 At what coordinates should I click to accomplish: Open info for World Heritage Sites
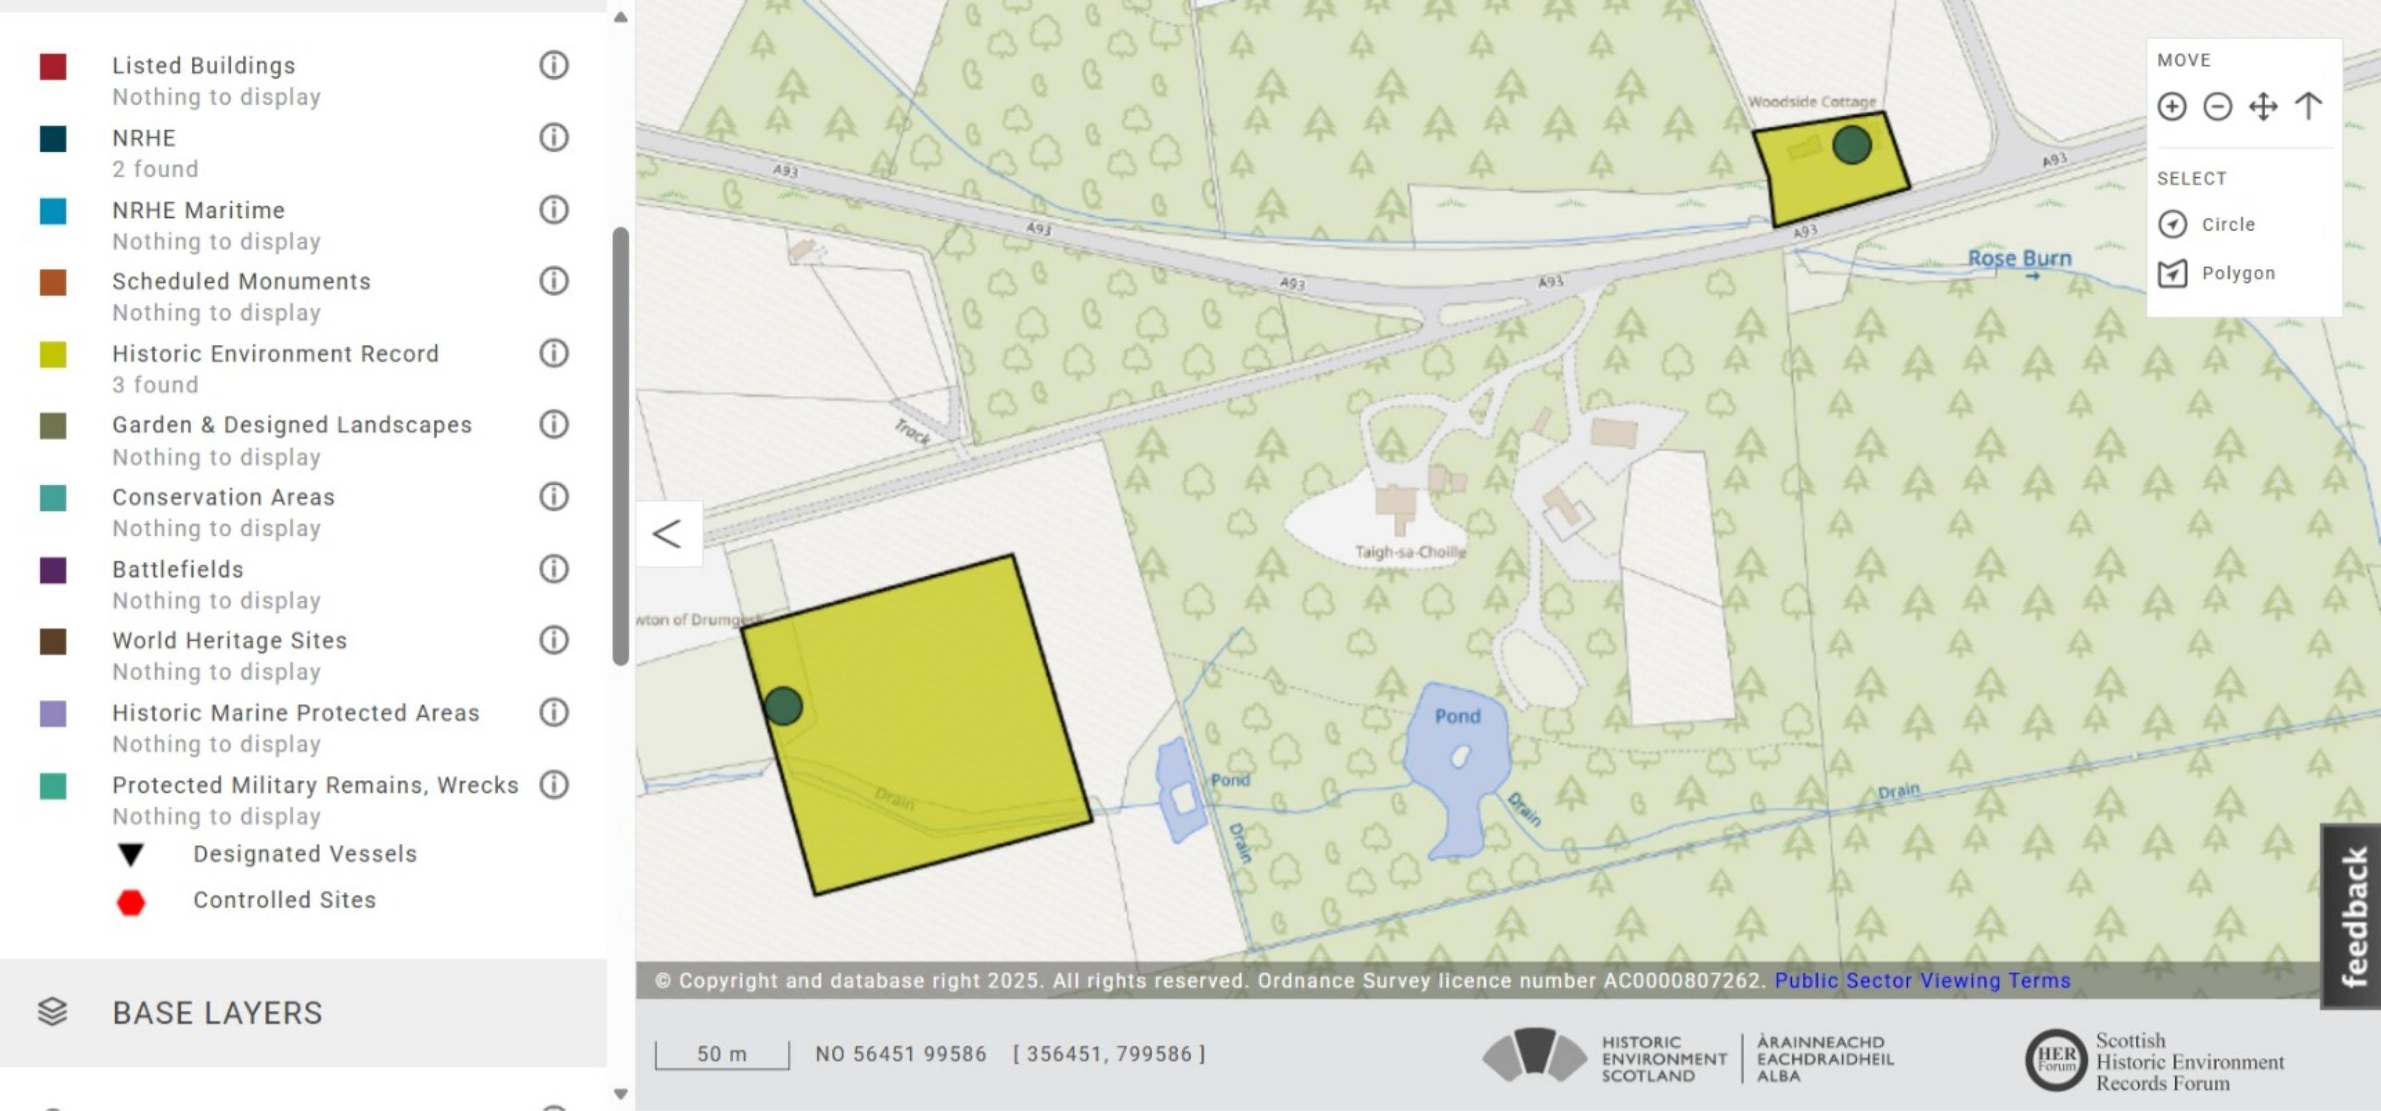(553, 640)
